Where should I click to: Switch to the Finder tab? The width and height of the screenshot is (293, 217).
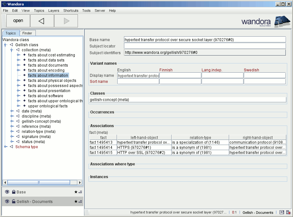click(27, 33)
